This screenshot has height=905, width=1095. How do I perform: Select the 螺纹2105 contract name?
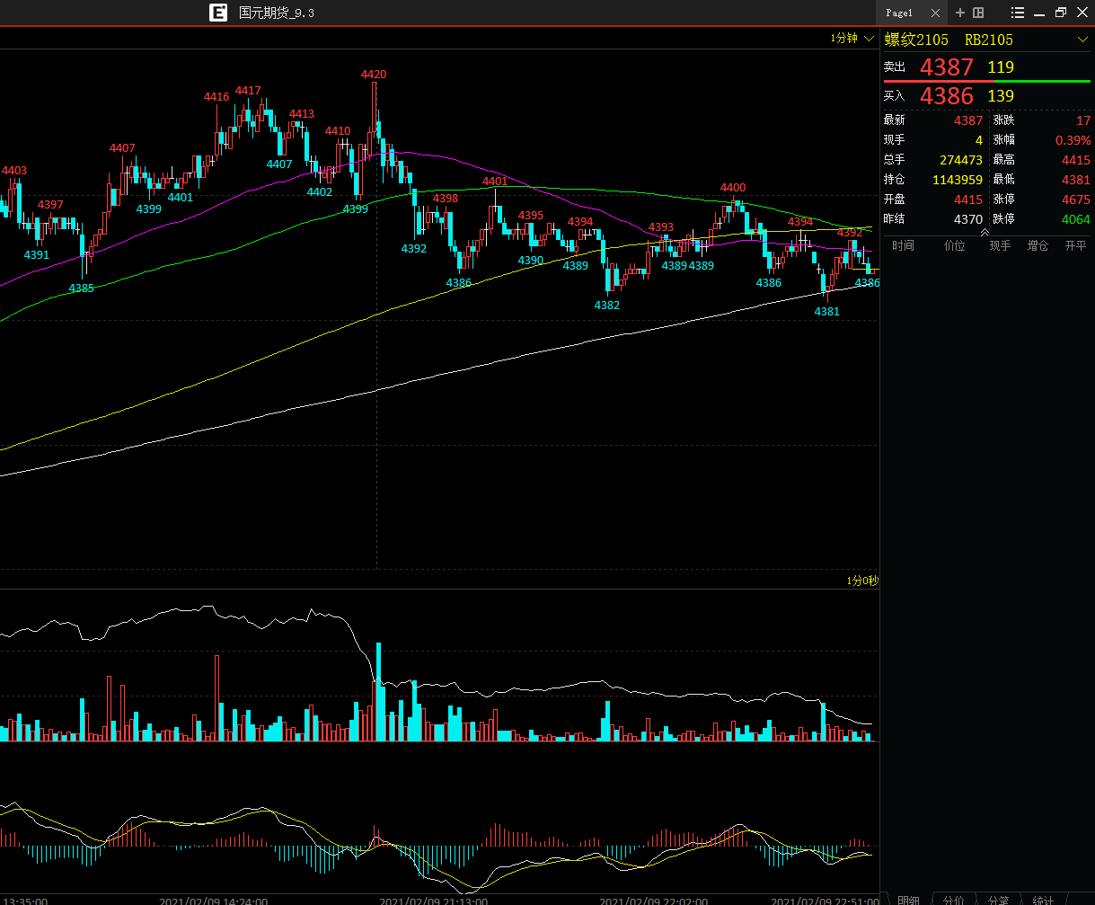916,40
